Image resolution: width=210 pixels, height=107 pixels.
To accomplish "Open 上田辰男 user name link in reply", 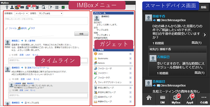I will [x=17, y=83].
